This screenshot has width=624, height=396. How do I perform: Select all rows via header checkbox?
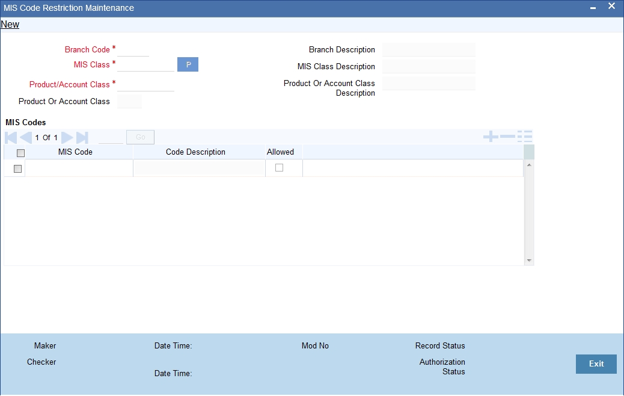pos(21,152)
